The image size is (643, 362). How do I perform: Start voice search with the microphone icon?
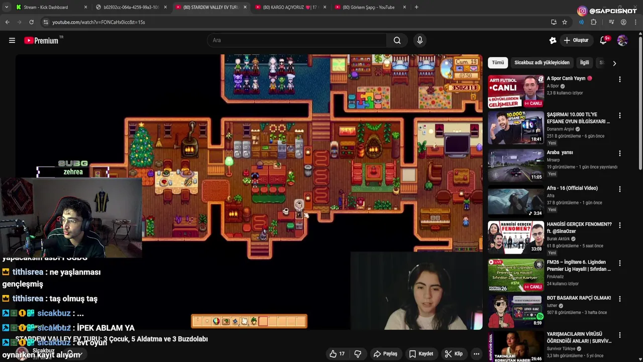coord(420,40)
